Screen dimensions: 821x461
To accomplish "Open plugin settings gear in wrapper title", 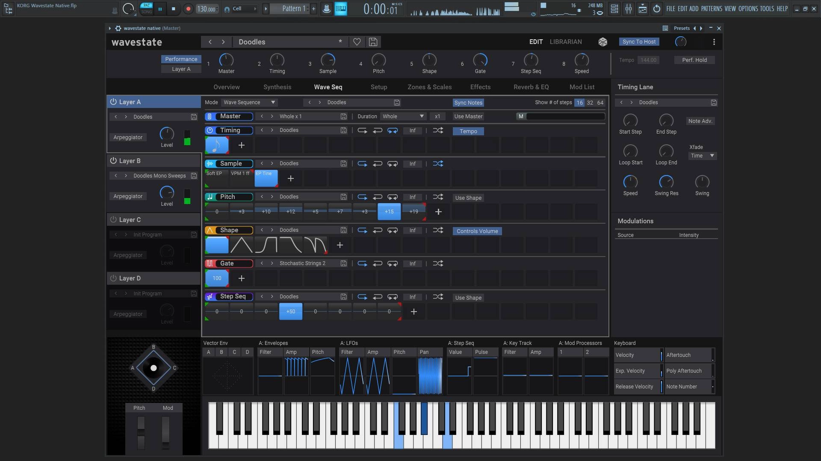I will [118, 28].
